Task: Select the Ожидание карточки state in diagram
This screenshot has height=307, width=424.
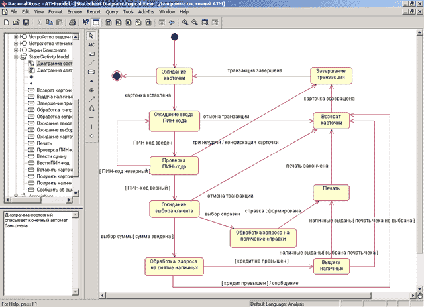Action: point(174,76)
